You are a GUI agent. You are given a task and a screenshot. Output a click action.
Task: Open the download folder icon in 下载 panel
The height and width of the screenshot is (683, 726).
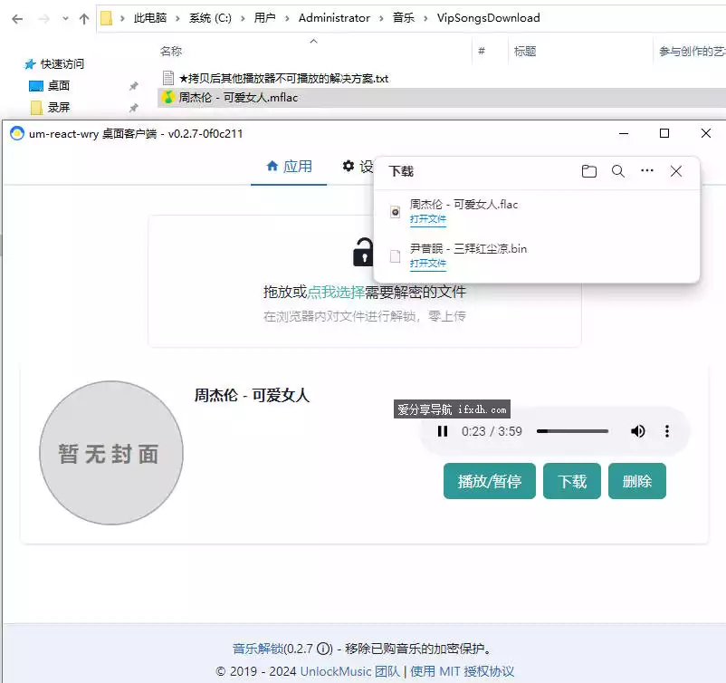(x=589, y=171)
